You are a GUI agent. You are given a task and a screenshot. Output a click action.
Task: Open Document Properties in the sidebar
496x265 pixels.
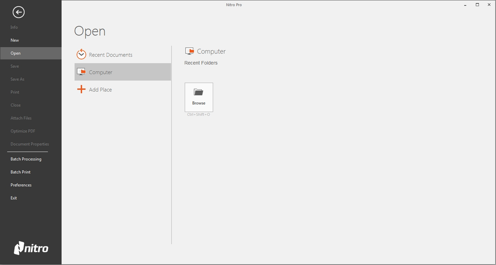(x=30, y=144)
